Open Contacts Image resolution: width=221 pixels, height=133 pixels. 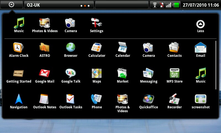[175, 50]
